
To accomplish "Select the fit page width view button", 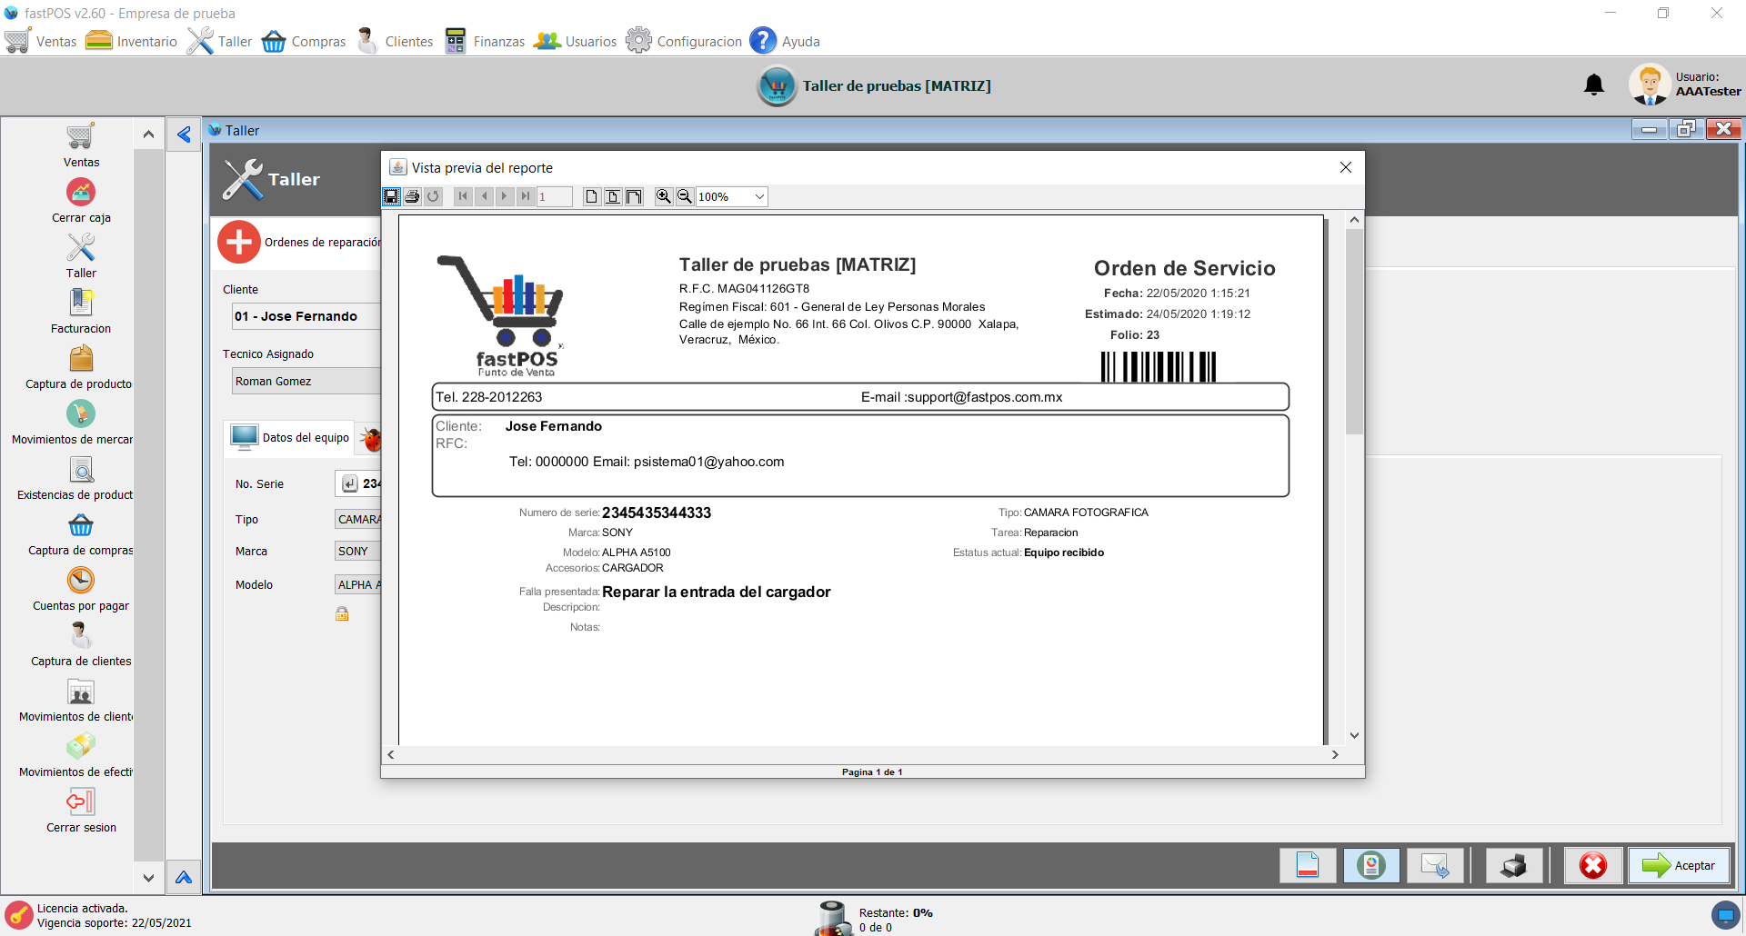I will 634,196.
